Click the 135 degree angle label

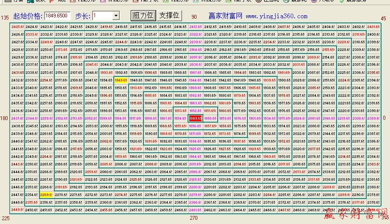pos(5,18)
